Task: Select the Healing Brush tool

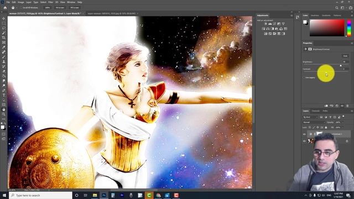Action: pyautogui.click(x=4, y=52)
